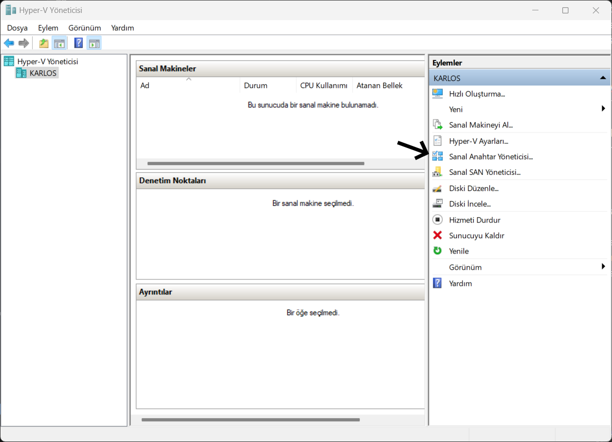Toggle the show/hide console tree icon
This screenshot has height=442, width=612.
coord(60,43)
